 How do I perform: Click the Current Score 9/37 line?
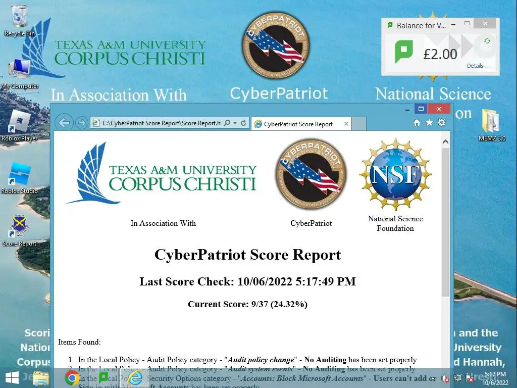coord(247,304)
